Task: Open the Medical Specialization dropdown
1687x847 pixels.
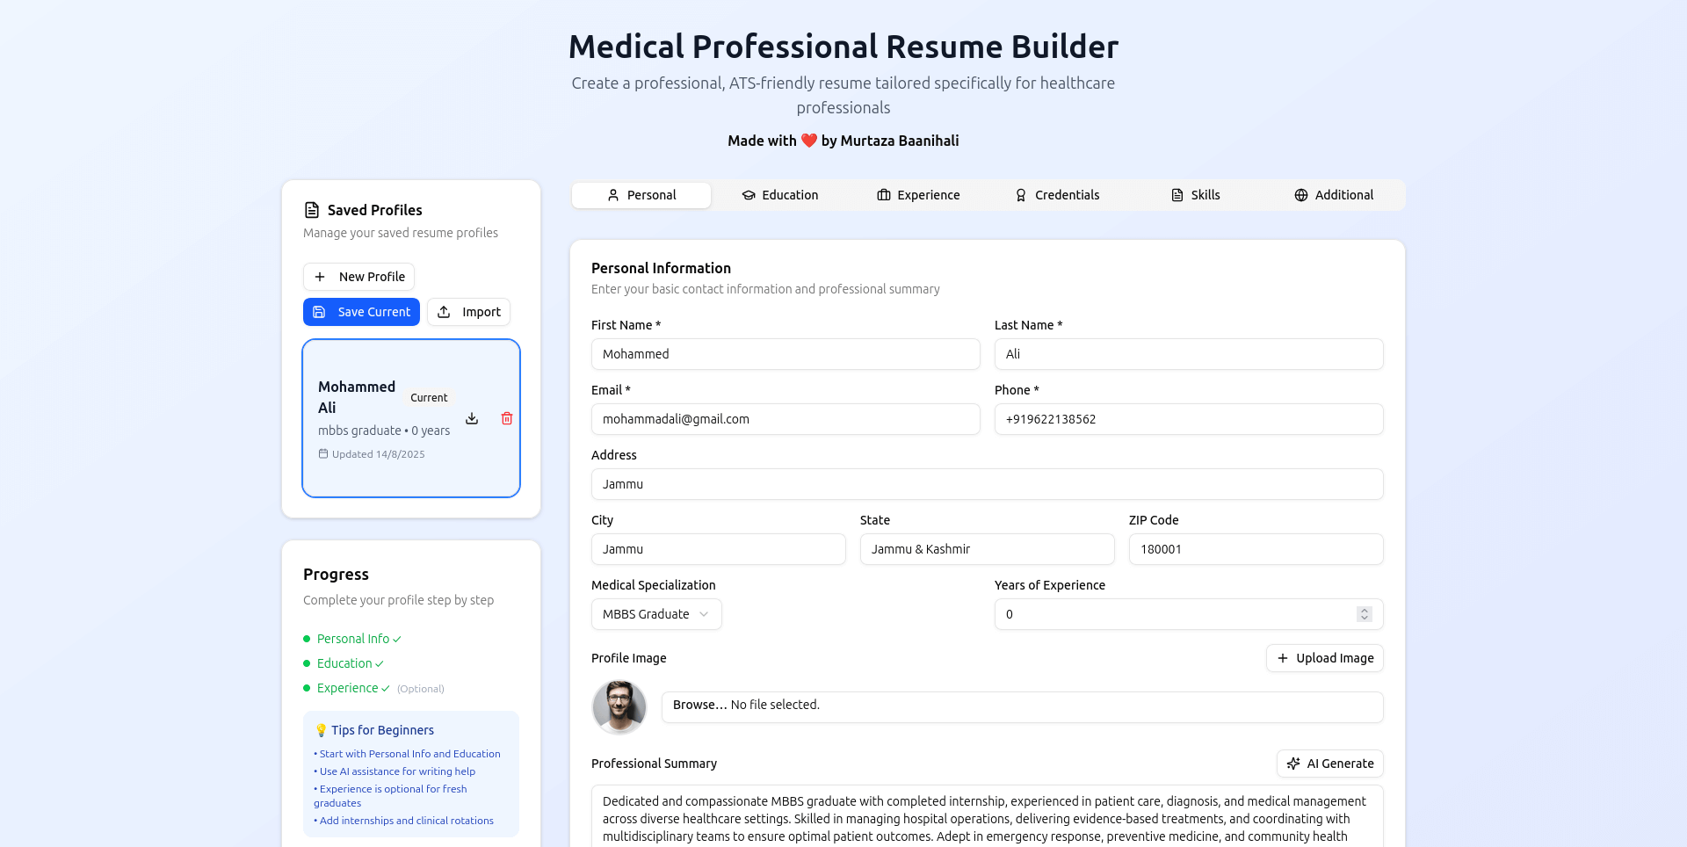Action: [x=655, y=614]
